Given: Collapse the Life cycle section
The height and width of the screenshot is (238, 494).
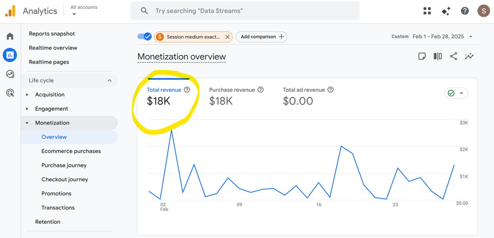Looking at the screenshot, I should [109, 81].
